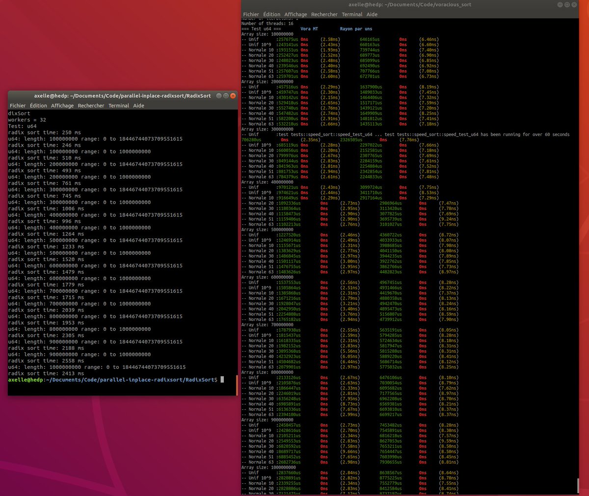
Task: Open the Rechercher menu in the RadixSort terminal
Action: (91, 105)
